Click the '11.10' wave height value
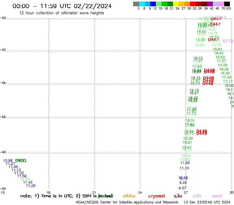The width and height of the screenshot is (234, 205). pos(184,168)
